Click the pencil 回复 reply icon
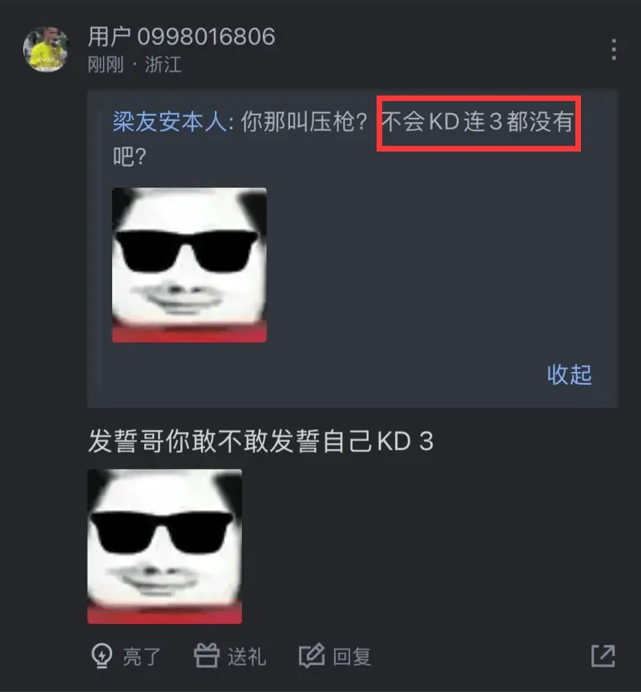The image size is (641, 692). pyautogui.click(x=312, y=656)
